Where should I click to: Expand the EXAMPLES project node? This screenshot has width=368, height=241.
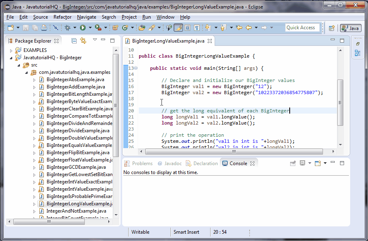point(11,50)
